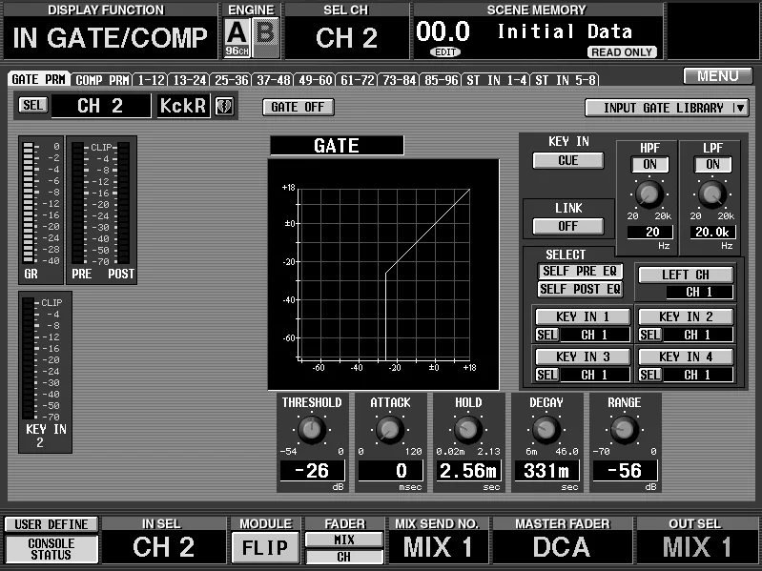
Task: Open ST IN 1-4 tab
Action: (x=496, y=80)
